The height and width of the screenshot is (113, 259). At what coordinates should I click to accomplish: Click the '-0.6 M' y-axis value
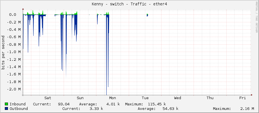pyautogui.click(x=14, y=37)
